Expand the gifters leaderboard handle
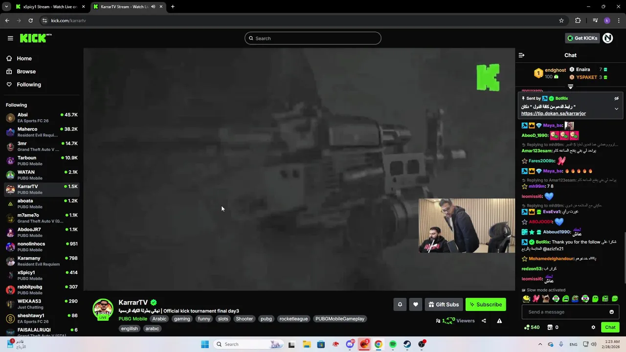Viewport: 626px width, 352px height. click(570, 87)
